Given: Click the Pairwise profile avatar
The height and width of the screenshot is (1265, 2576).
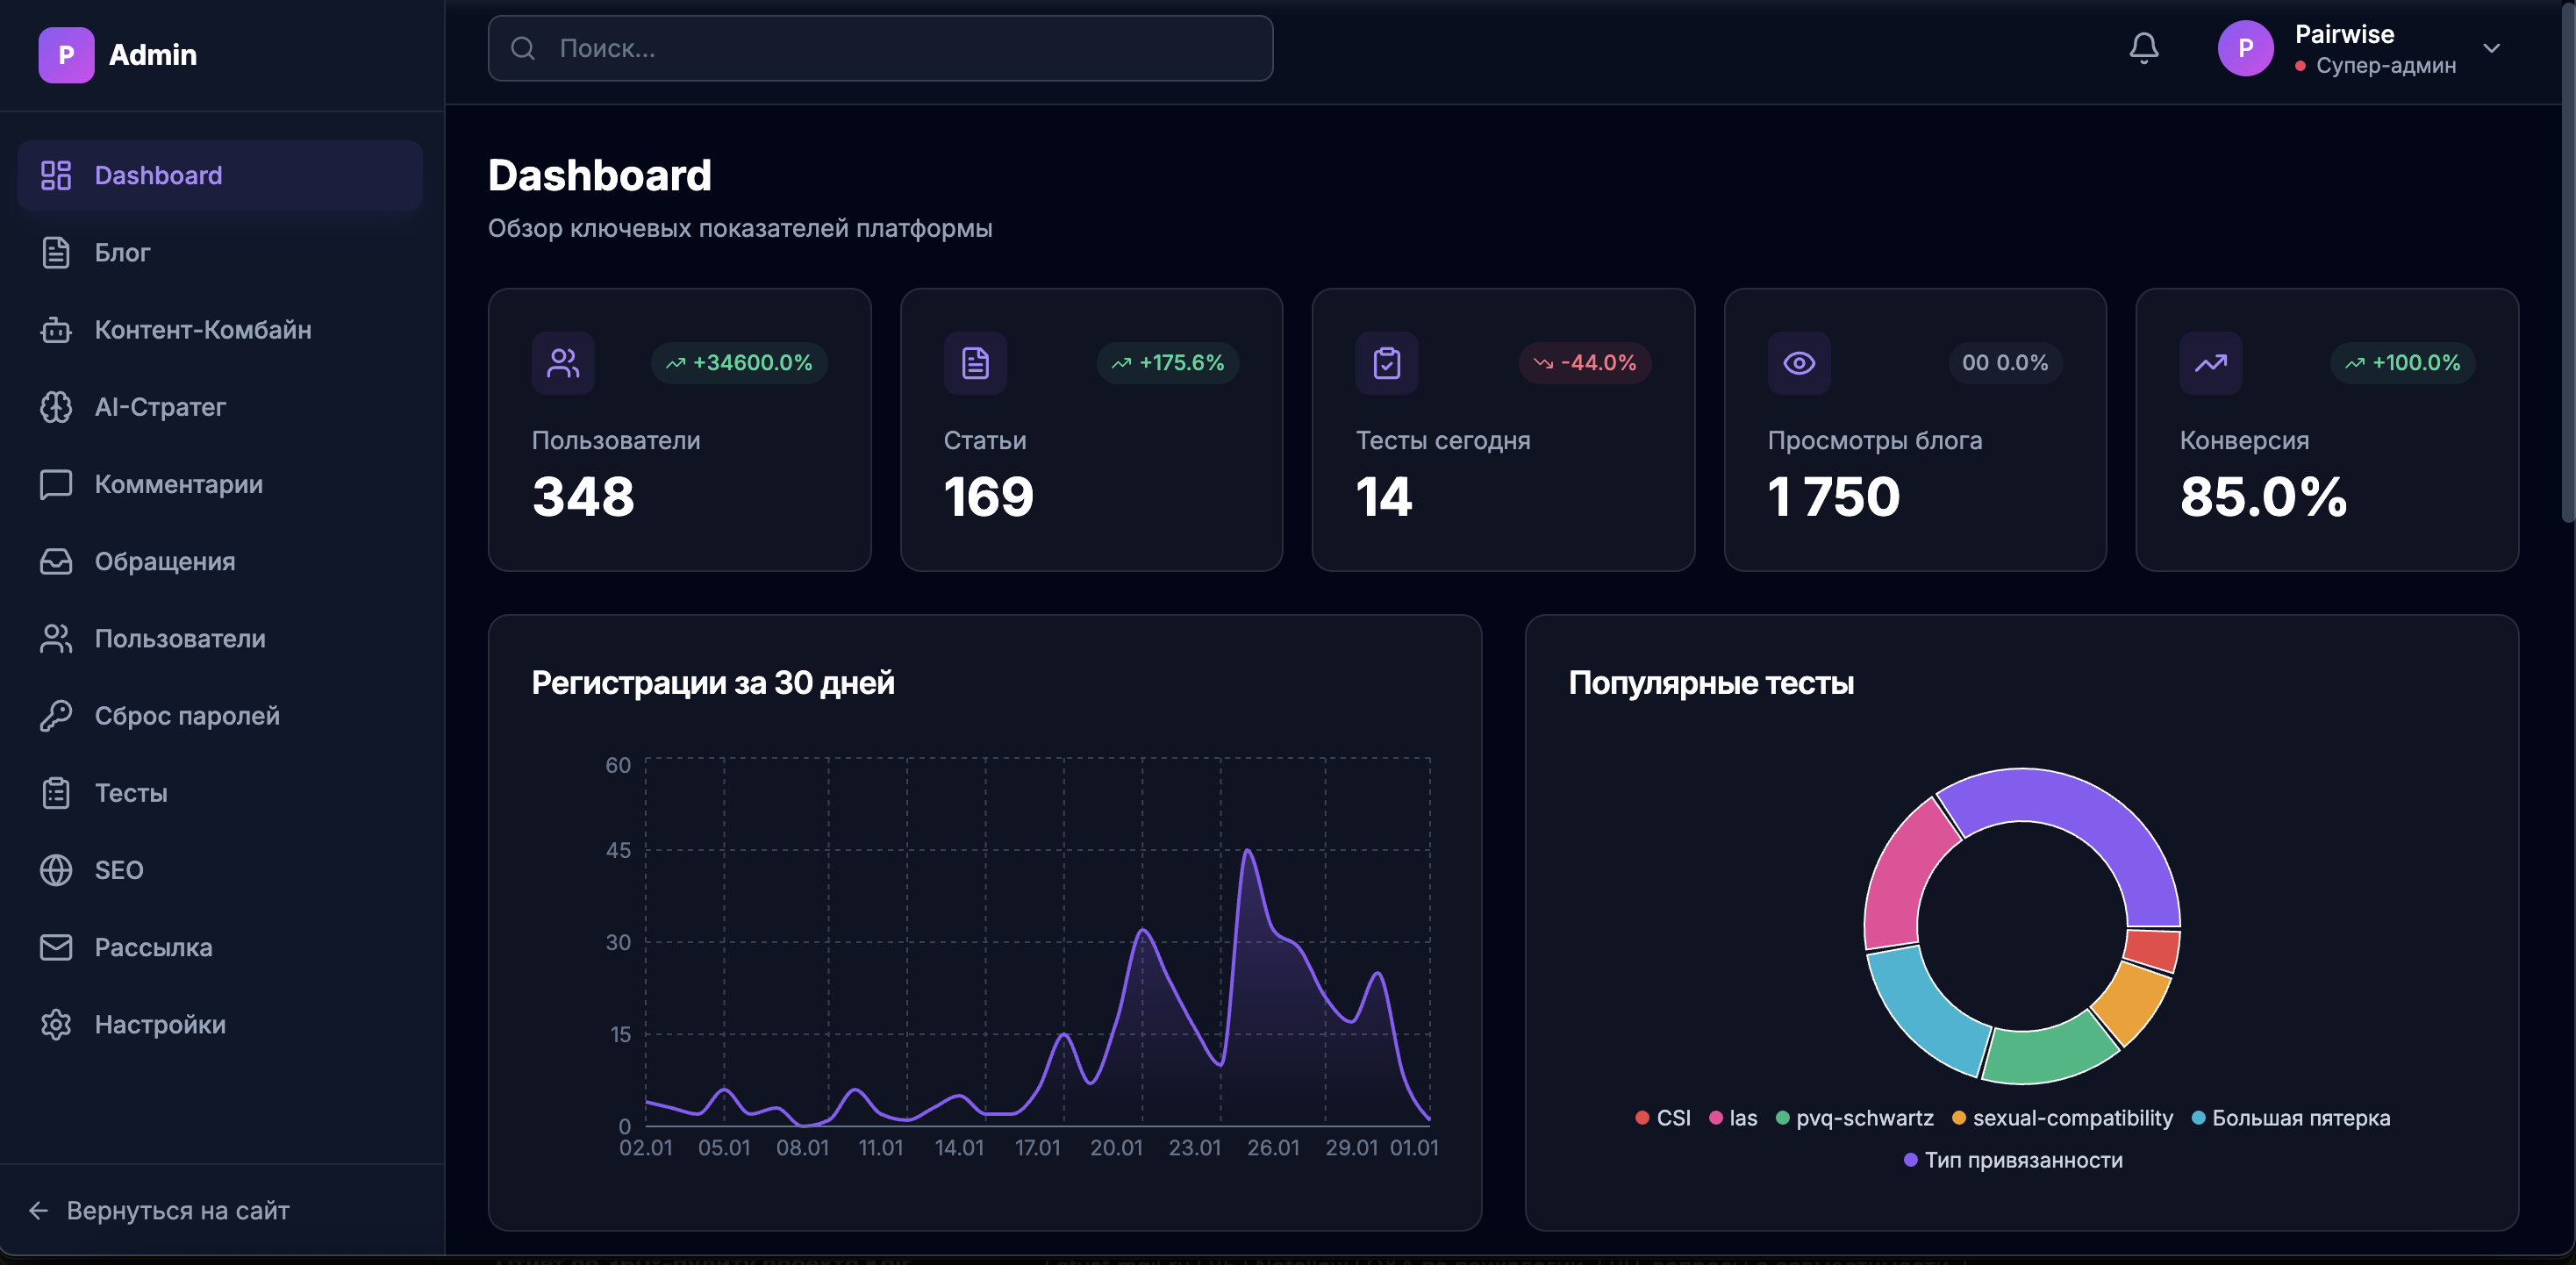Looking at the screenshot, I should tap(2245, 48).
